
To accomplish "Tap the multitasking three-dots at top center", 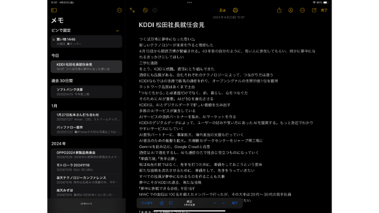I will click(189, 2).
